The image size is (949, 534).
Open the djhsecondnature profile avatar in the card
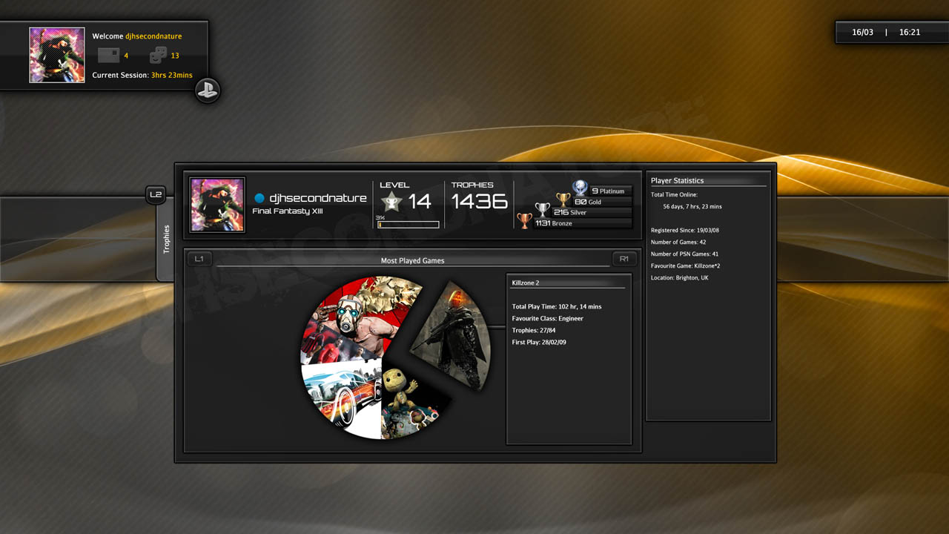[217, 205]
